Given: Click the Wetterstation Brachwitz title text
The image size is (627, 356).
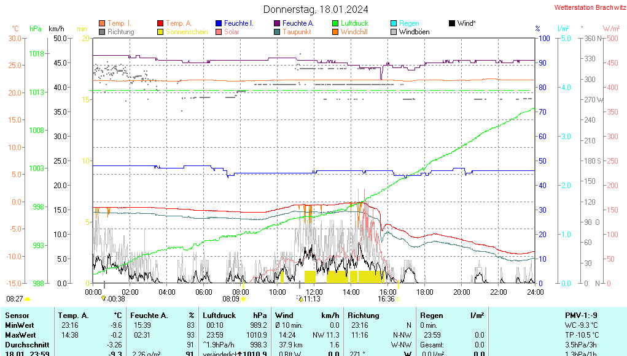Looking at the screenshot, I should pyautogui.click(x=589, y=8).
